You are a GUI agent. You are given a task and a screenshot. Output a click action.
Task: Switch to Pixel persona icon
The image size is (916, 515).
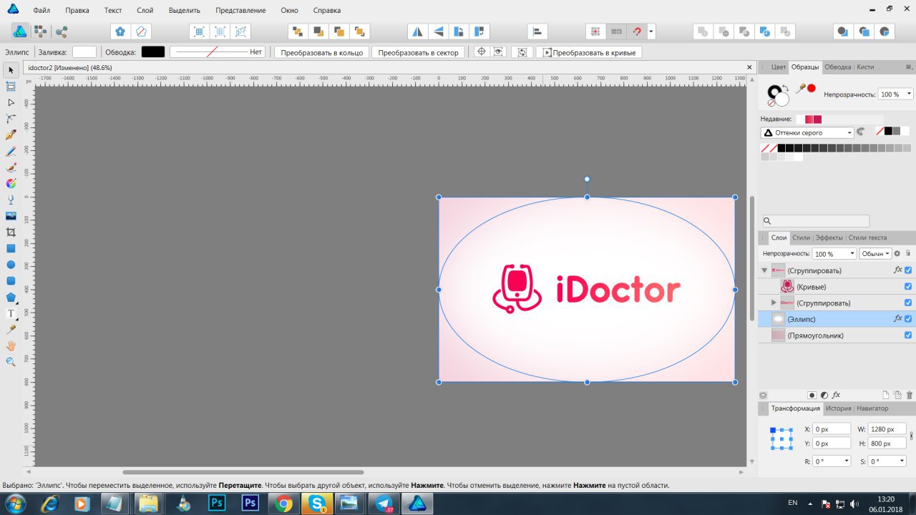tap(40, 31)
